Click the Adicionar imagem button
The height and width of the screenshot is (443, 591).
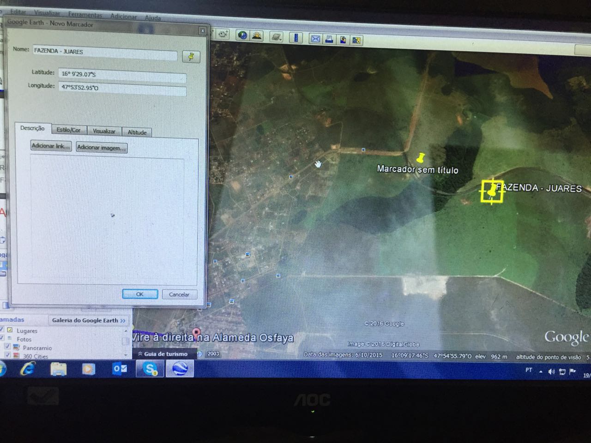point(101,148)
